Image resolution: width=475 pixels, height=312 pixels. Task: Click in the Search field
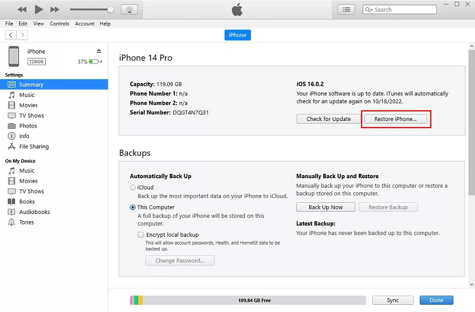pos(402,9)
